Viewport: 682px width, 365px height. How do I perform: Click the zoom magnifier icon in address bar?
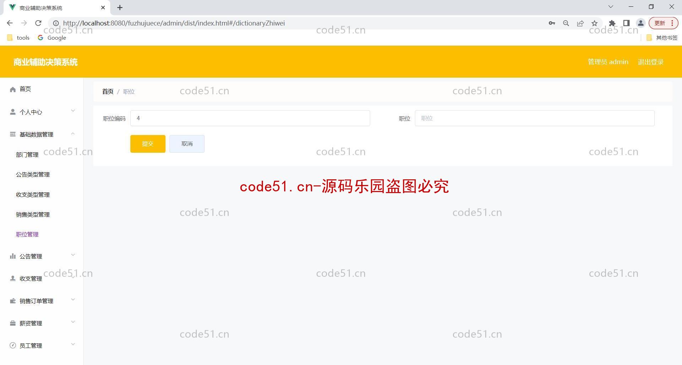(566, 23)
